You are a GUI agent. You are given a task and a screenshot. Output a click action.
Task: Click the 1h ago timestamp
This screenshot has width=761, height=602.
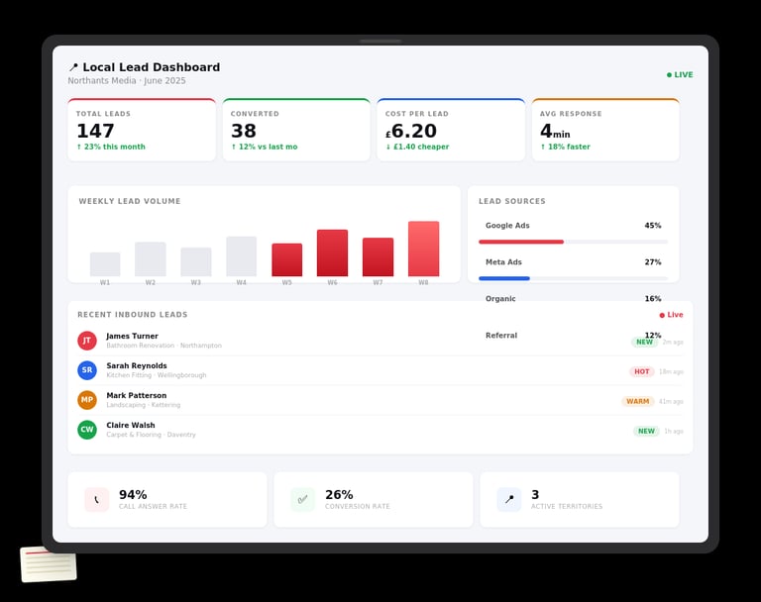pyautogui.click(x=674, y=431)
